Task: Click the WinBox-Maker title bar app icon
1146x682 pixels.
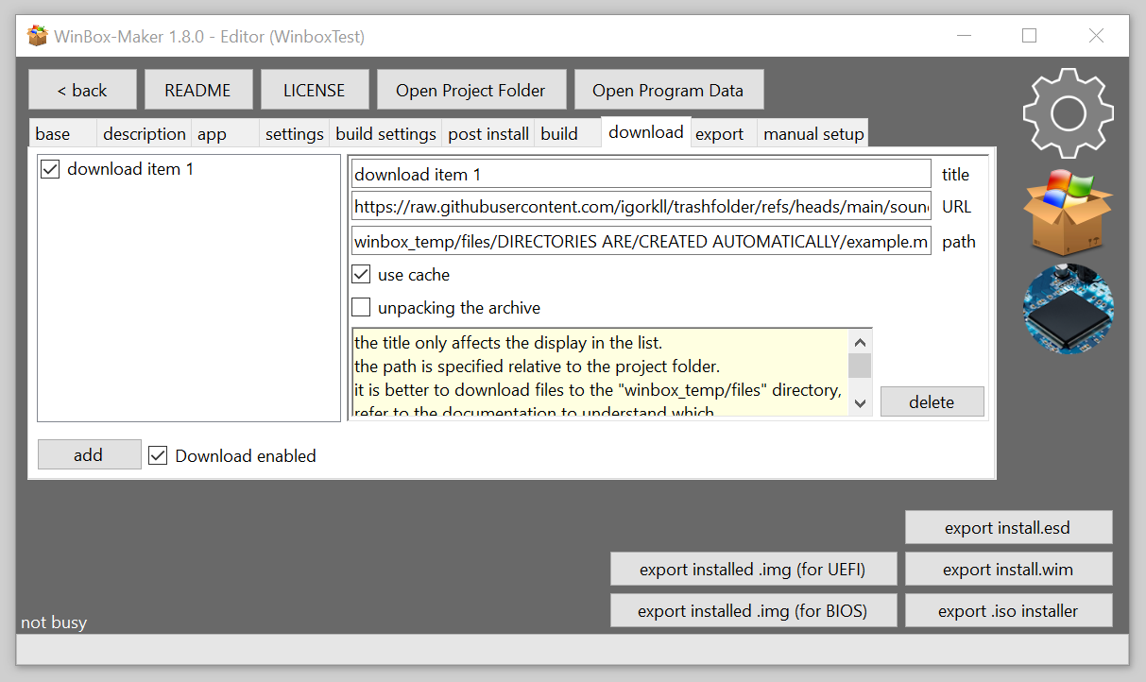Action: [x=38, y=36]
